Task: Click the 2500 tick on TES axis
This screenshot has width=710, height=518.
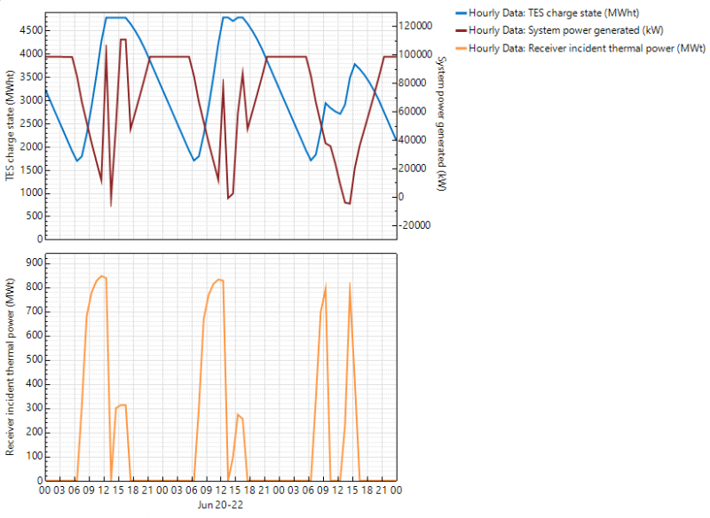Action: tap(28, 123)
